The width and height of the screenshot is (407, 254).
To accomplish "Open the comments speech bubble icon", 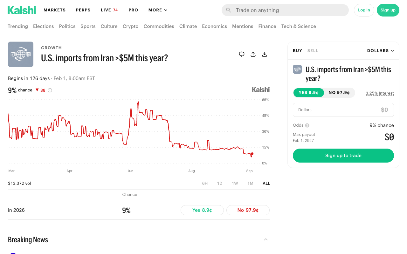I will tap(242, 54).
